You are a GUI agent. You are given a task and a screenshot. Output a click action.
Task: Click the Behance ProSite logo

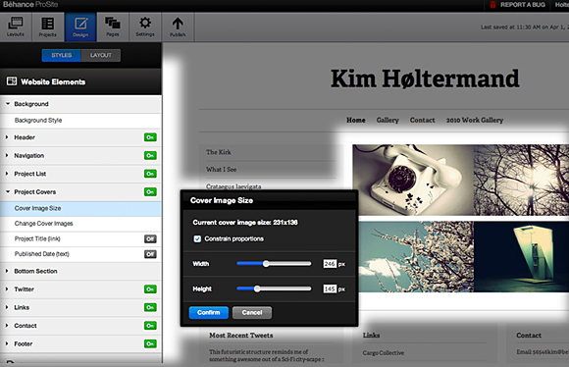[30, 5]
